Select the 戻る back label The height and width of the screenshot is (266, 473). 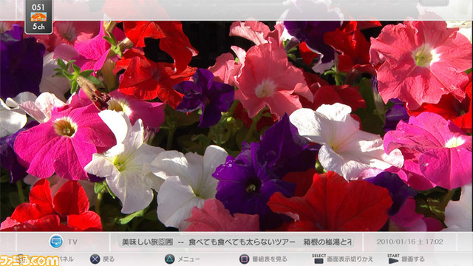[109, 259]
